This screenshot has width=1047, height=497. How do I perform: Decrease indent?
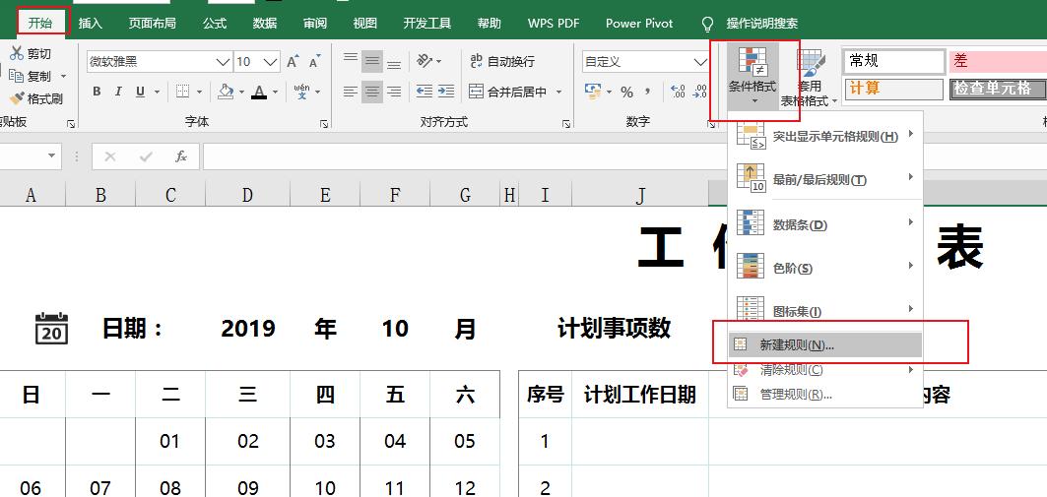pos(424,92)
